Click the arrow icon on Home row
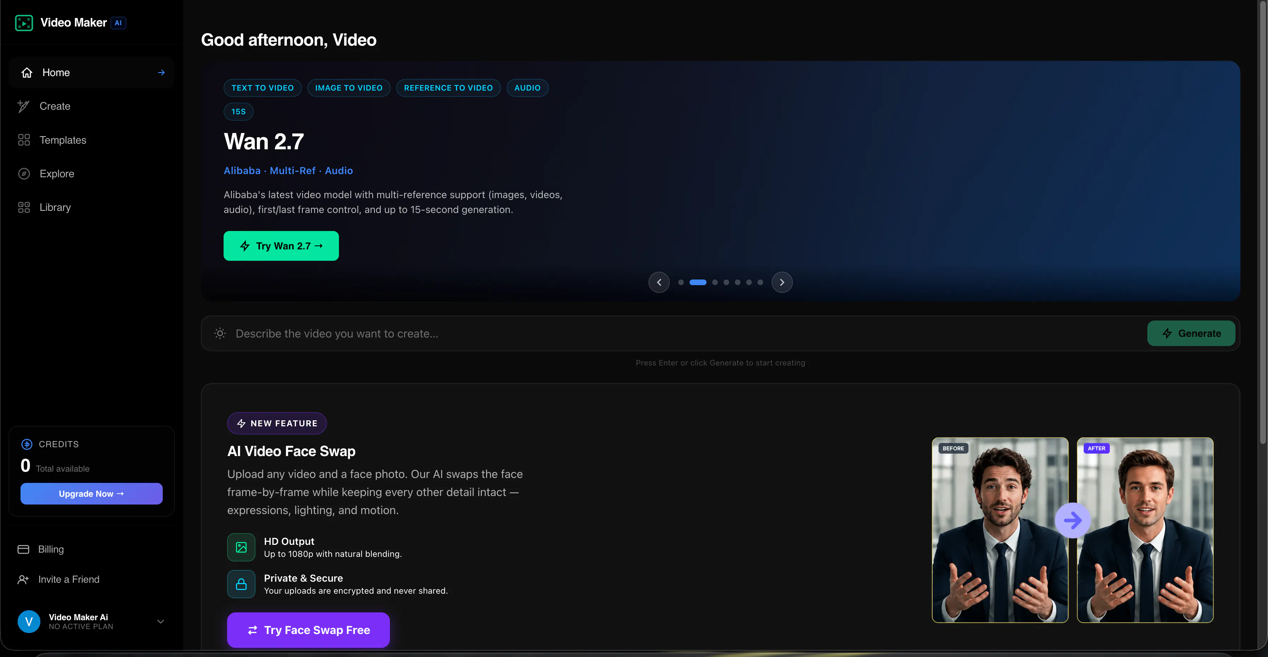Image resolution: width=1268 pixels, height=657 pixels. click(161, 72)
